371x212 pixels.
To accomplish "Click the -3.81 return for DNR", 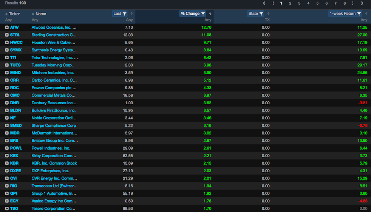I will pos(363,103).
